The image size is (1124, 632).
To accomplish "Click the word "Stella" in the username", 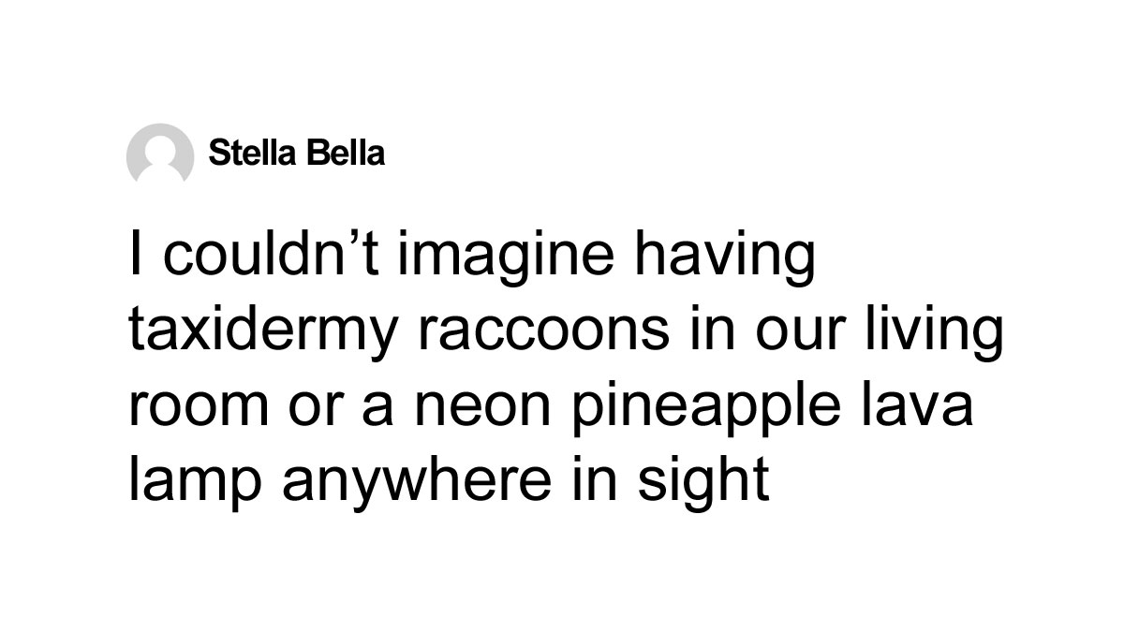I will [250, 152].
